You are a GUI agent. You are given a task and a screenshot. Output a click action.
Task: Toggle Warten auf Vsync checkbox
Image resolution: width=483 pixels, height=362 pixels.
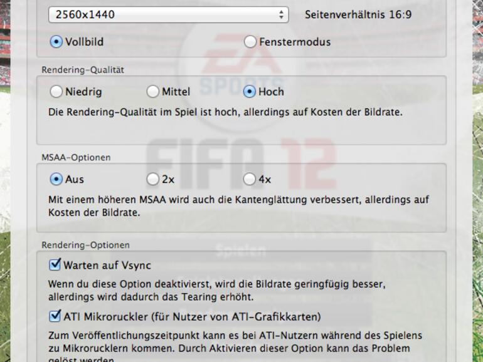coord(55,265)
